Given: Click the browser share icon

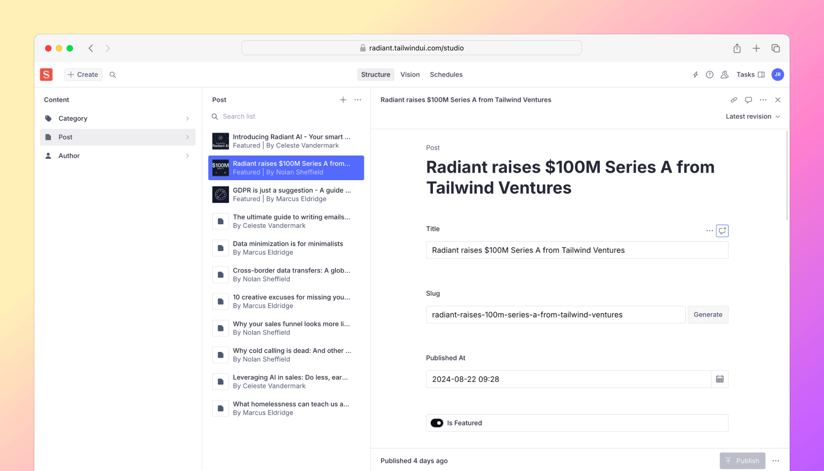Looking at the screenshot, I should (737, 48).
